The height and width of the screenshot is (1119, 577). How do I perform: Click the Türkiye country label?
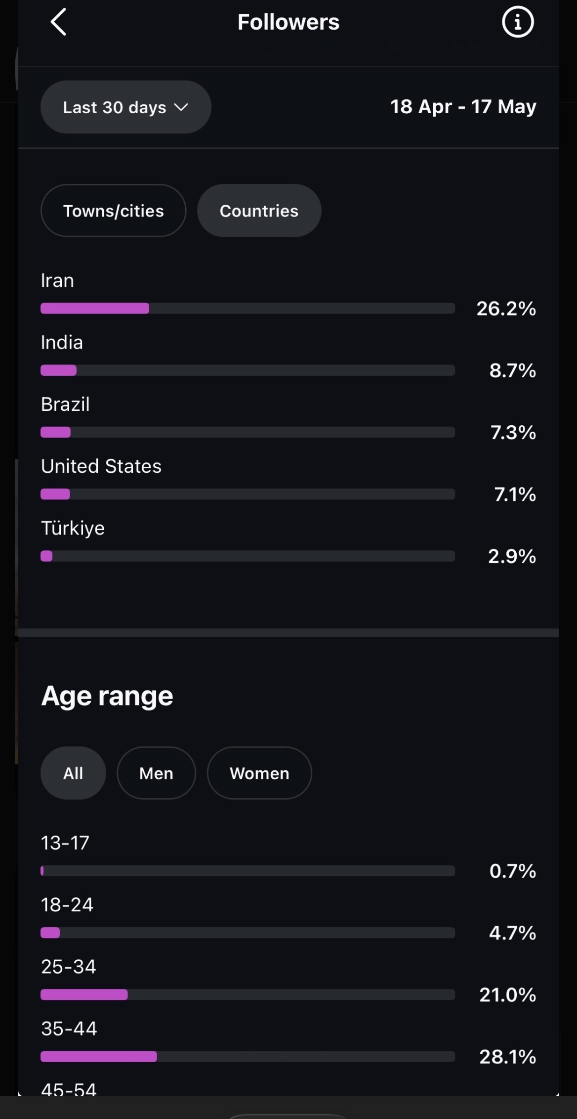click(73, 528)
